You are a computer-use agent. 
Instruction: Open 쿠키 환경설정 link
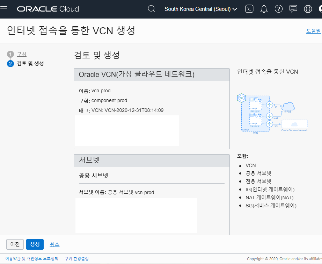click(76, 258)
